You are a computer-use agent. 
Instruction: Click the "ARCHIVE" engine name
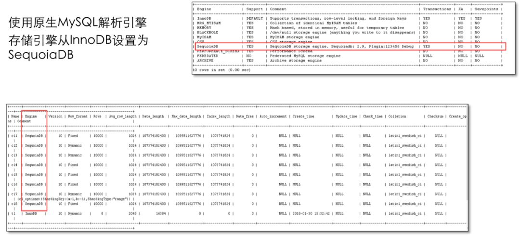coord(205,60)
